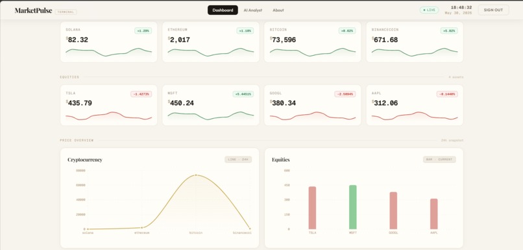
Task: Click the LINE · 24H chart badge
Action: tap(238, 160)
